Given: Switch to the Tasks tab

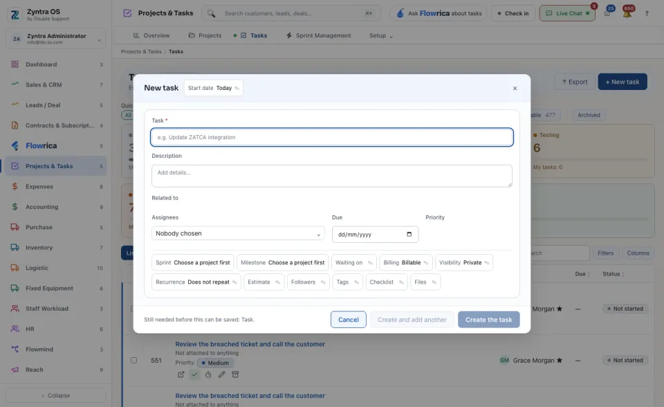Looking at the screenshot, I should click(x=253, y=35).
